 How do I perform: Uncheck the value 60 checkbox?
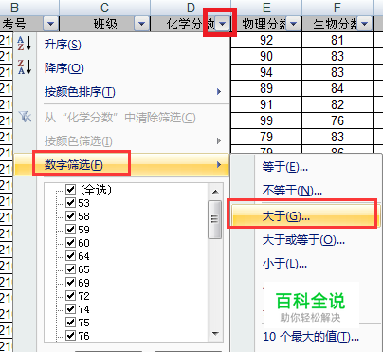71,242
